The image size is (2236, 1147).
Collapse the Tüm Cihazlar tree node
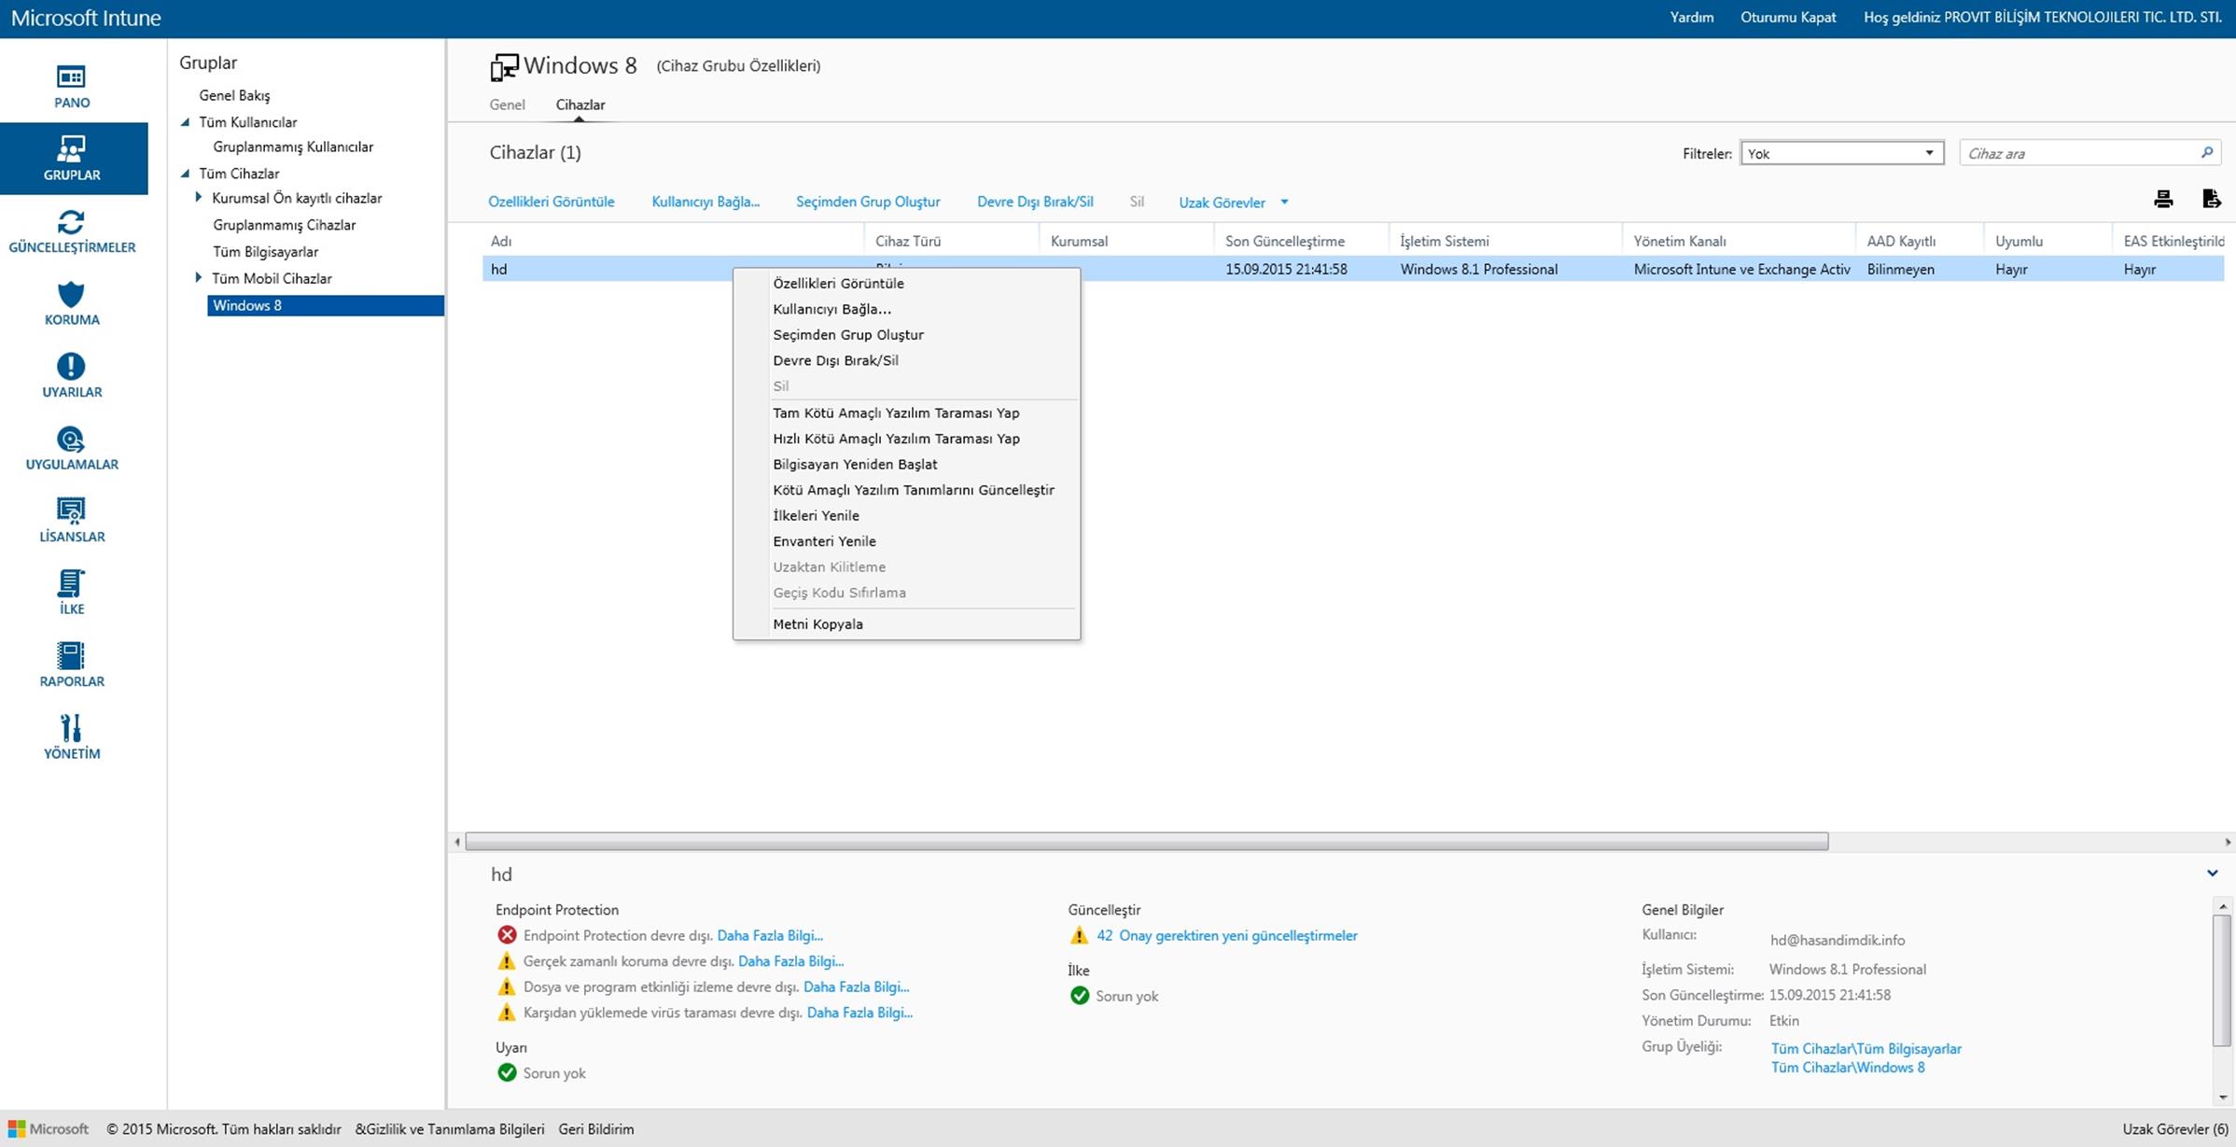click(x=185, y=174)
